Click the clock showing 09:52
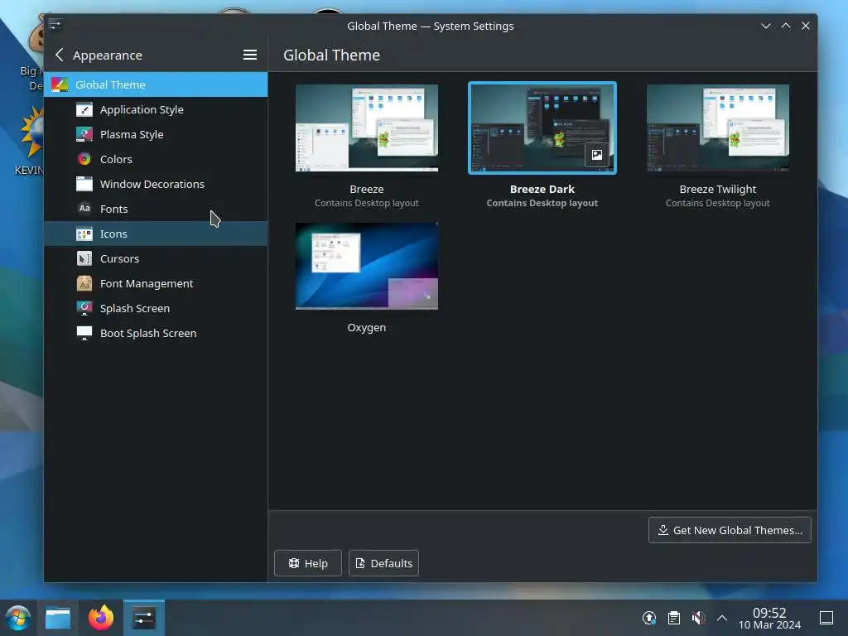The width and height of the screenshot is (848, 636). (x=769, y=613)
